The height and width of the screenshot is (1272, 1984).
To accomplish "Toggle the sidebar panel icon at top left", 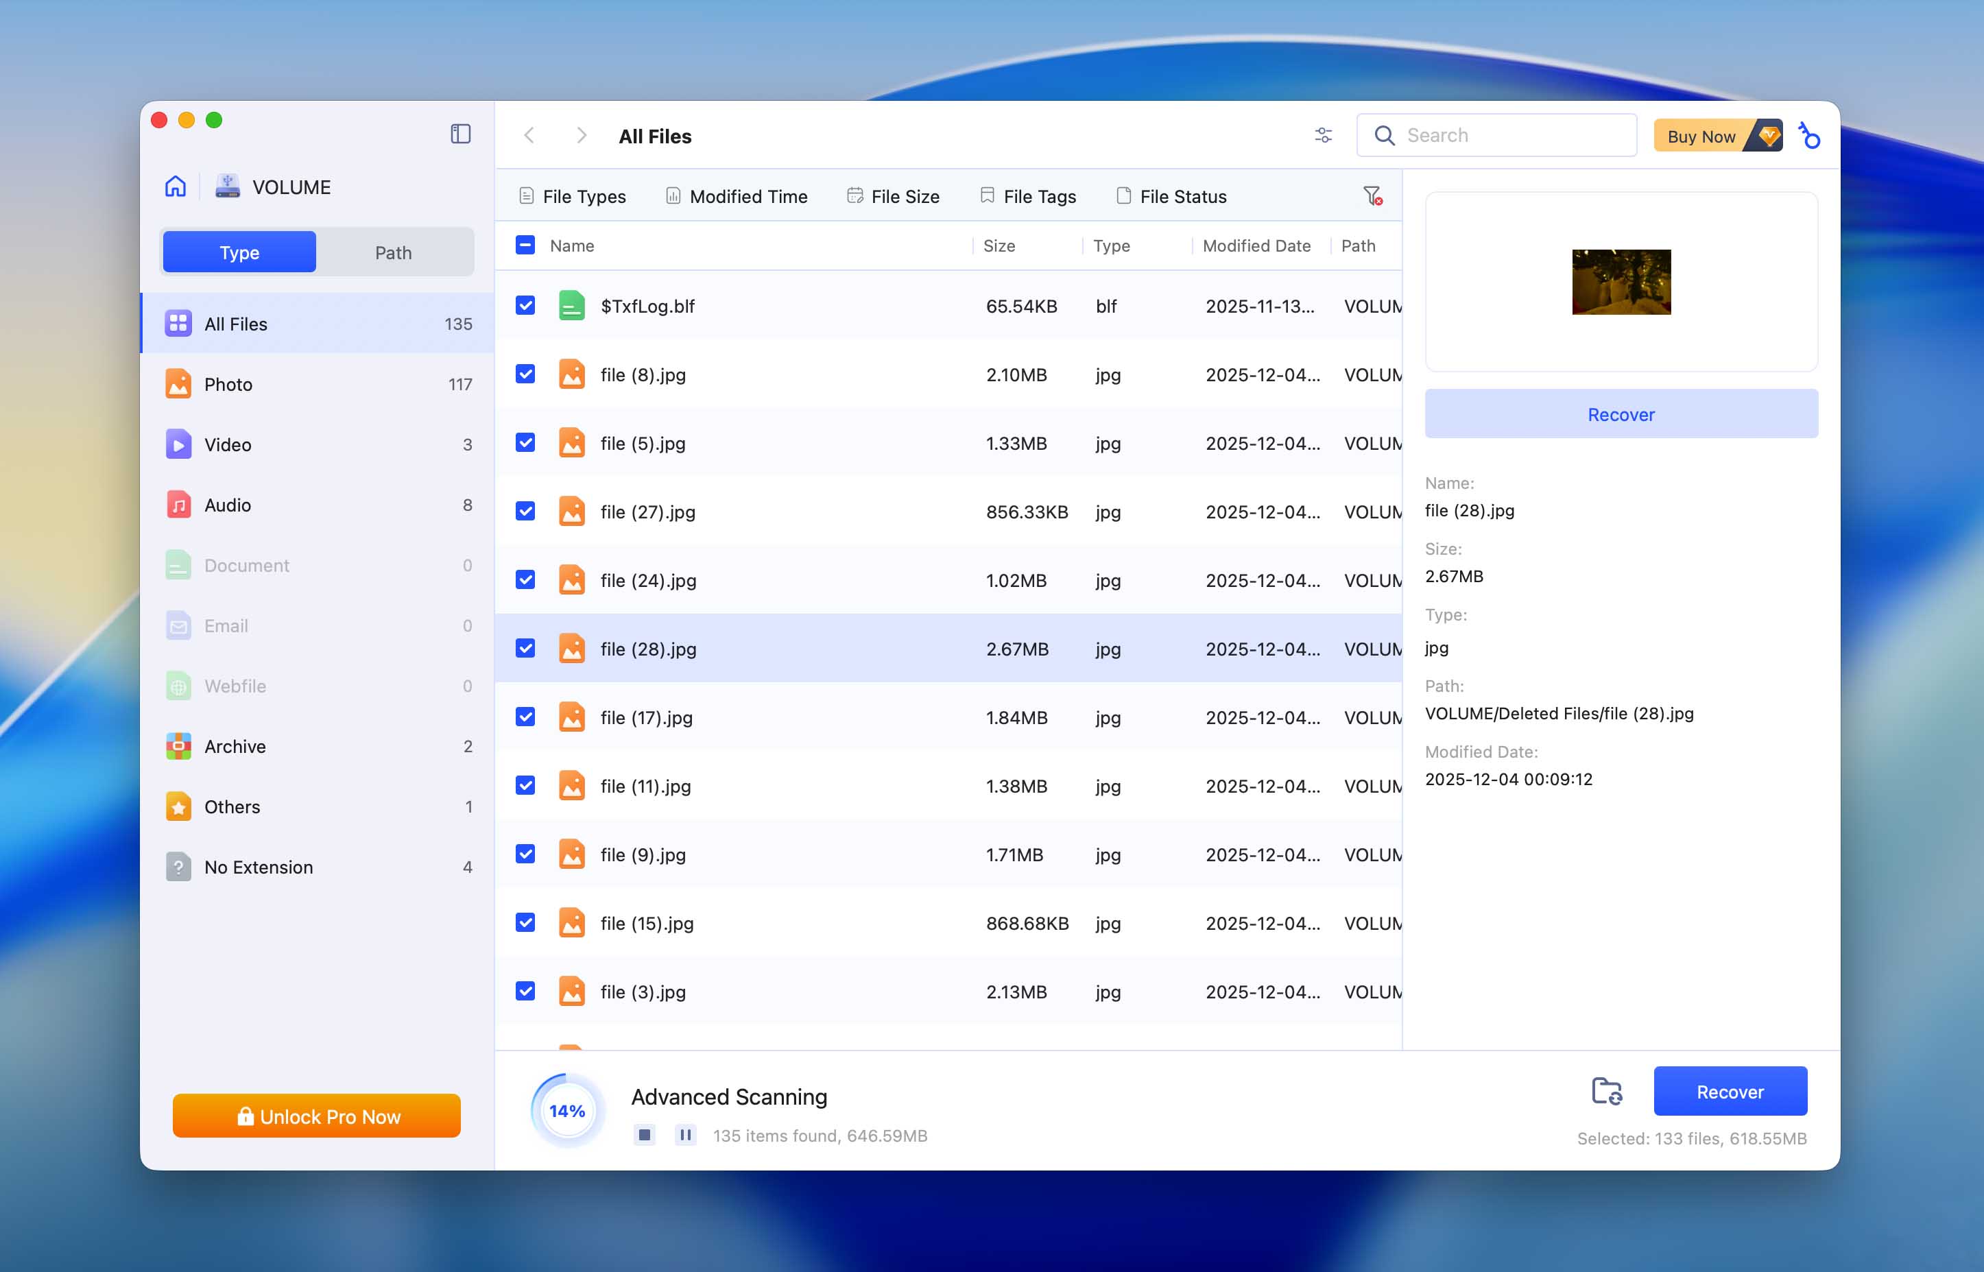I will (460, 134).
